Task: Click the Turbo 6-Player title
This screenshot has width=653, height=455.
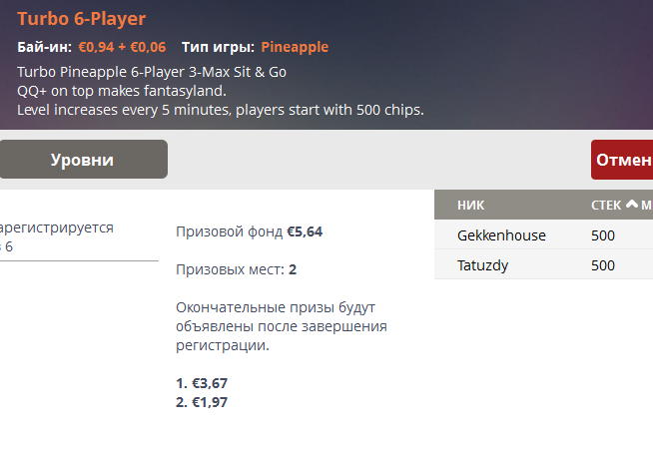Action: coord(82,19)
